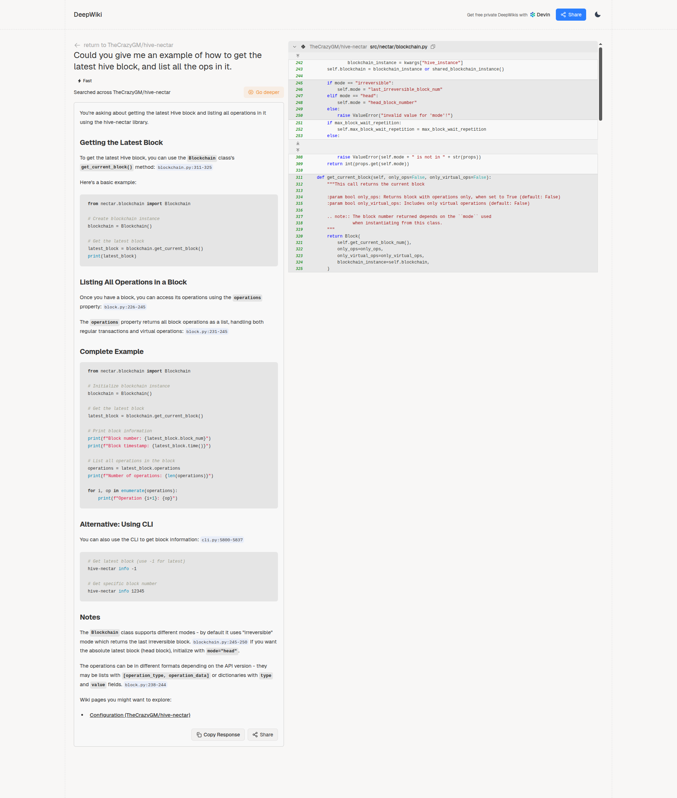The width and height of the screenshot is (677, 798).
Task: Open the block.py:238-244 reference
Action: [145, 685]
